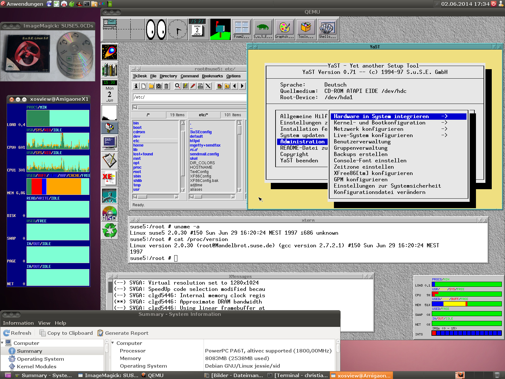Click the back arrow icon in TkDesk toolbar

coord(235,86)
